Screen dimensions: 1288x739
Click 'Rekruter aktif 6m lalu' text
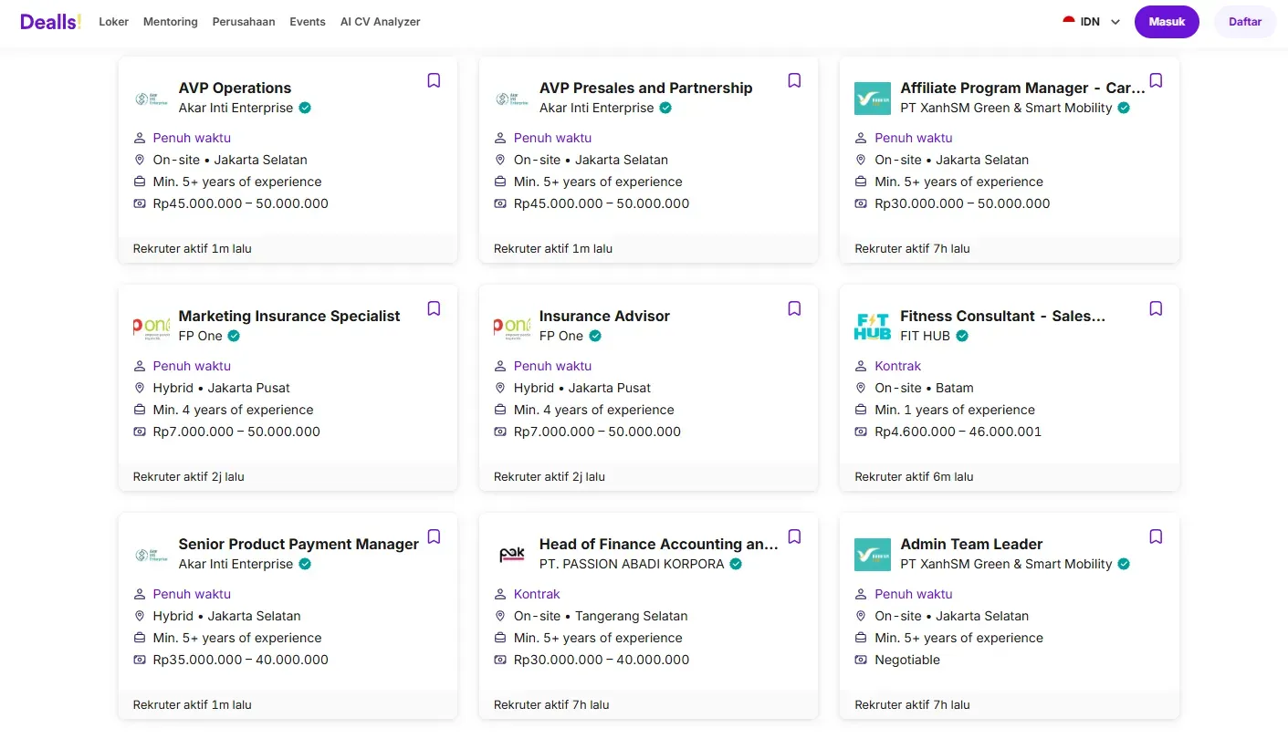[914, 476]
